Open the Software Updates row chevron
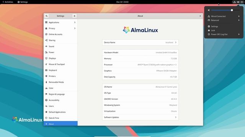This screenshot has width=245, height=137. pos(176,117)
